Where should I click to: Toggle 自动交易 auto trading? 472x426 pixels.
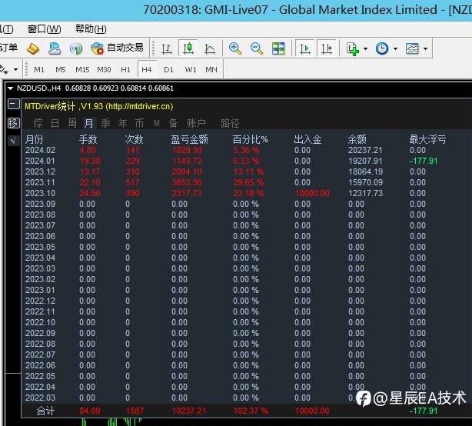(x=117, y=48)
